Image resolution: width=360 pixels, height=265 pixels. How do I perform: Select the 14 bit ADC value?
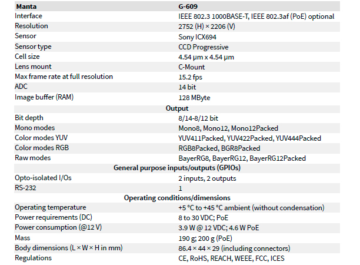(x=187, y=87)
